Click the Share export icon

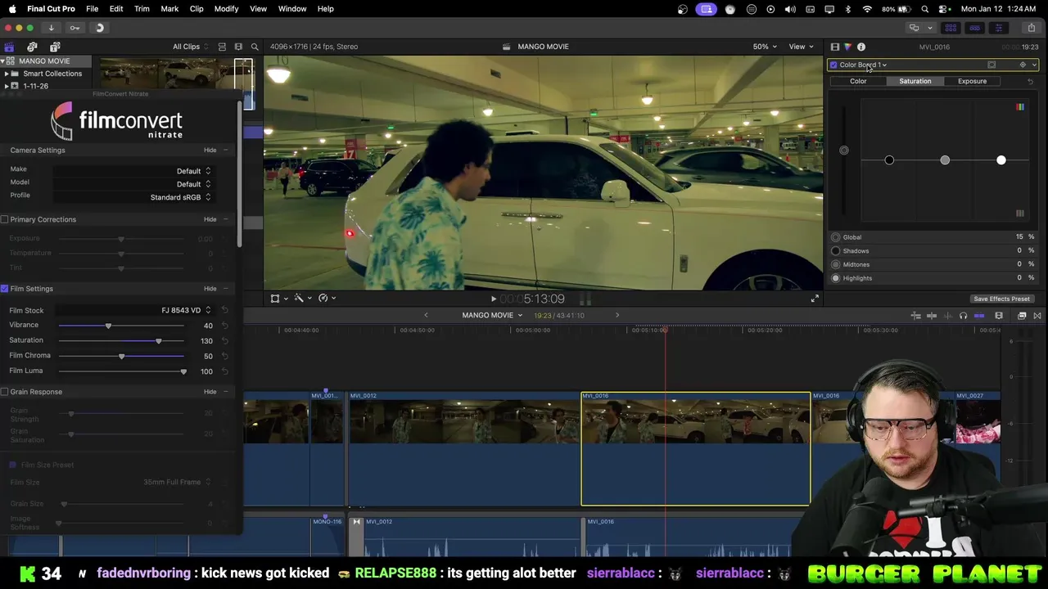point(1033,28)
